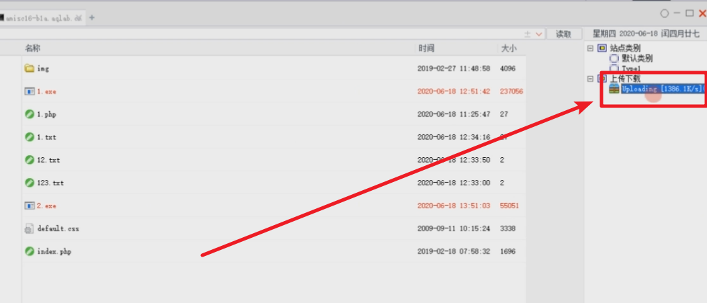
Task: Click the 2.exe file icon
Action: [x=30, y=206]
